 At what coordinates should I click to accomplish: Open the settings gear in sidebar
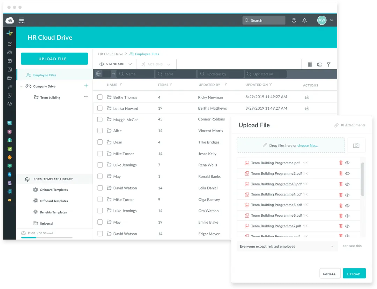[x=10, y=104]
